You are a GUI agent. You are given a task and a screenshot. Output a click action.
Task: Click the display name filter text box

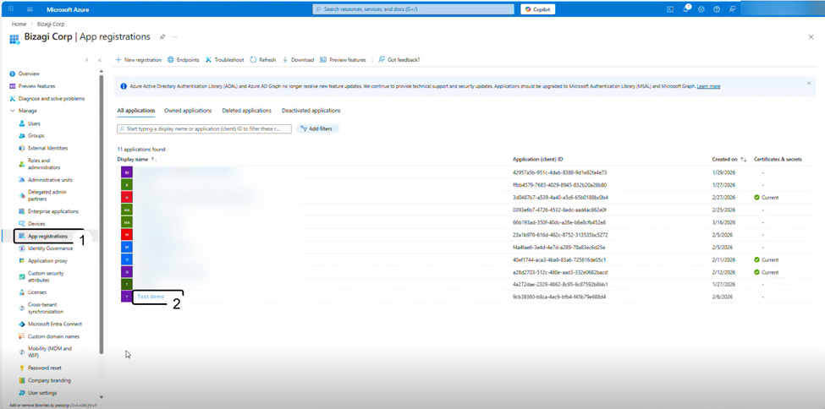pos(204,128)
